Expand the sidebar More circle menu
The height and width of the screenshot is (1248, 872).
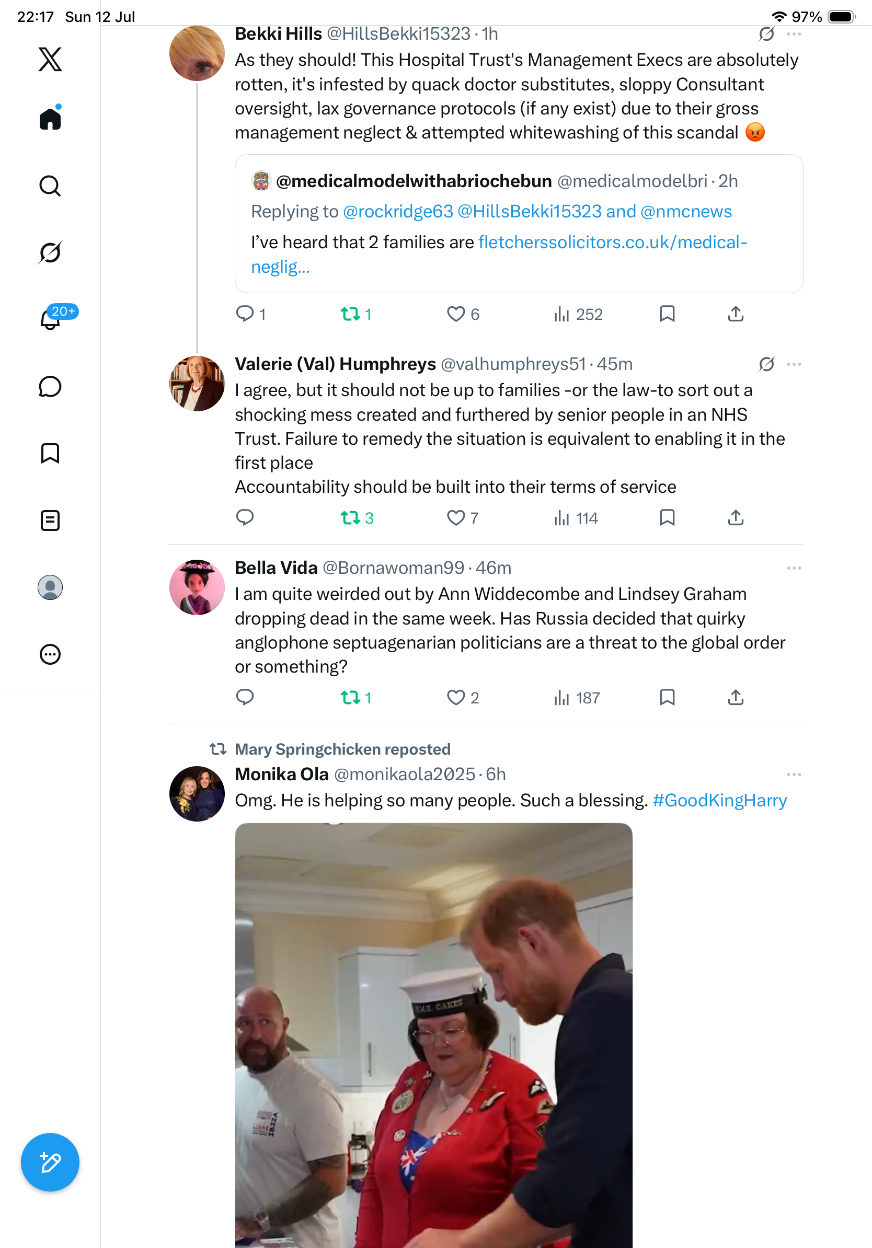pyautogui.click(x=50, y=654)
